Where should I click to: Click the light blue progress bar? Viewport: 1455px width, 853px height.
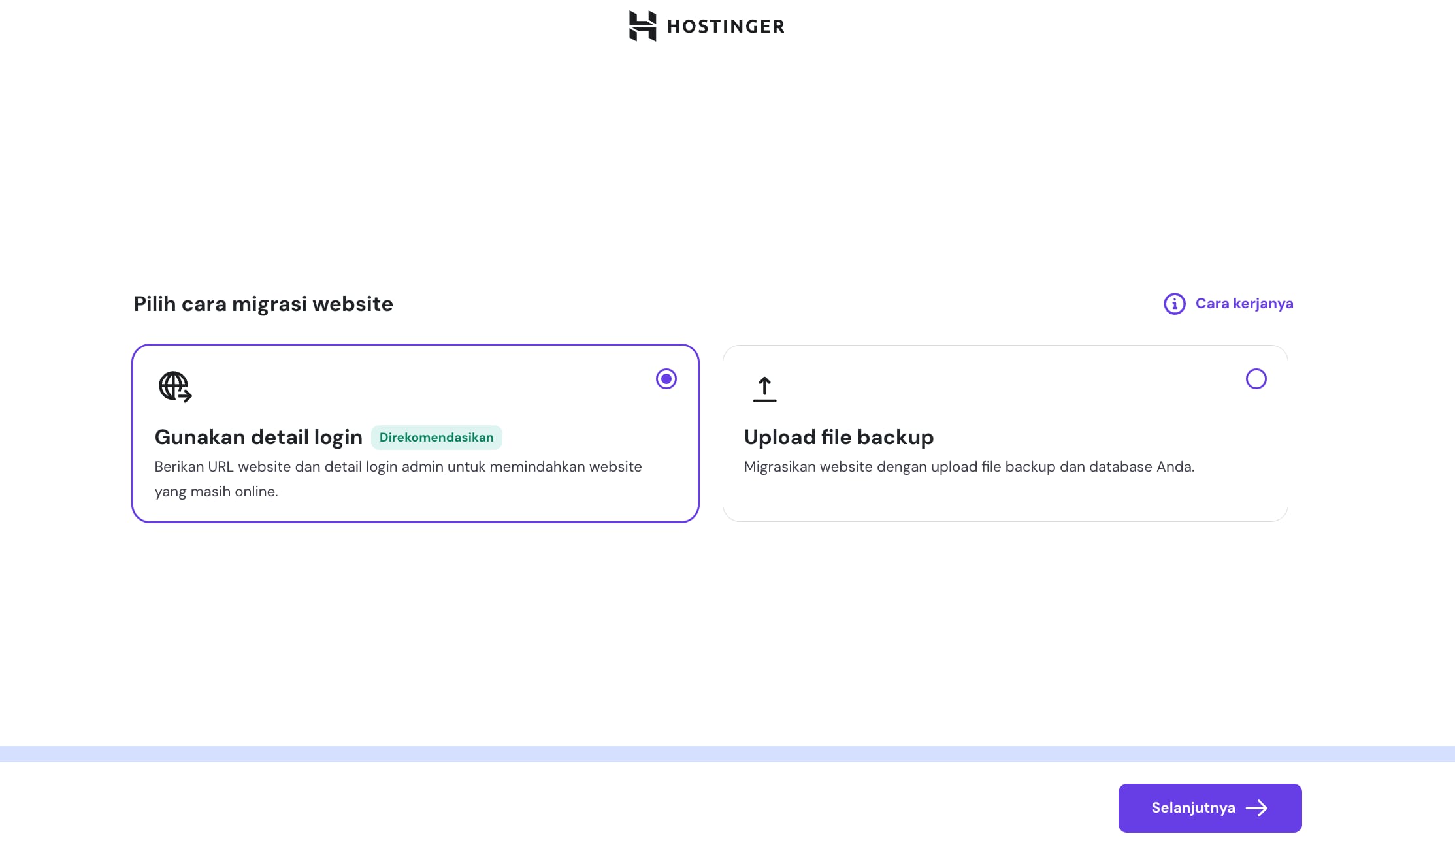(727, 754)
